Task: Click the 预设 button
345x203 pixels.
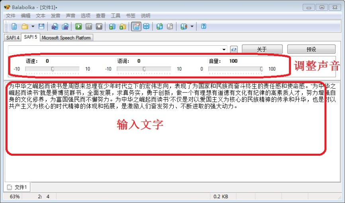Action: point(311,49)
